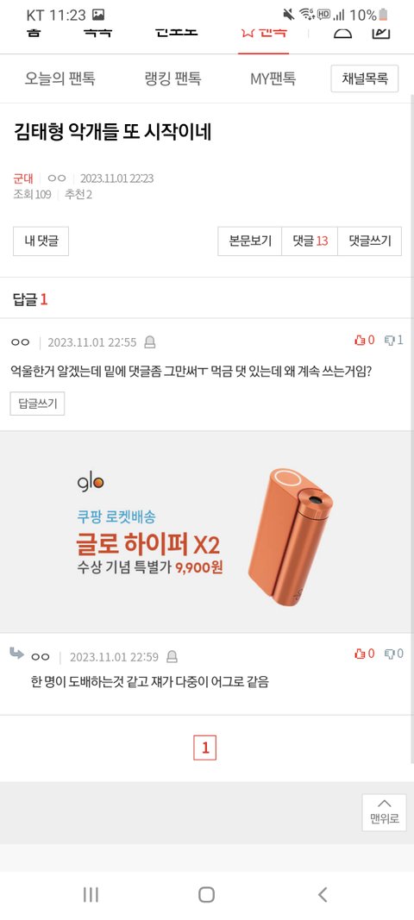Screen dimensions: 414x920
Task: Open the 채널목록 channel list
Action: [x=365, y=78]
